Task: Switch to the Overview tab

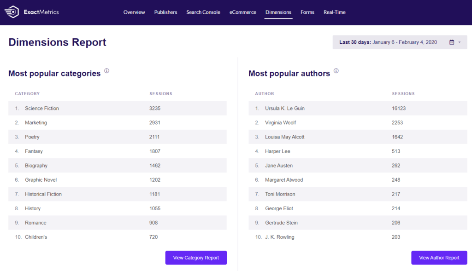Action: coord(134,12)
